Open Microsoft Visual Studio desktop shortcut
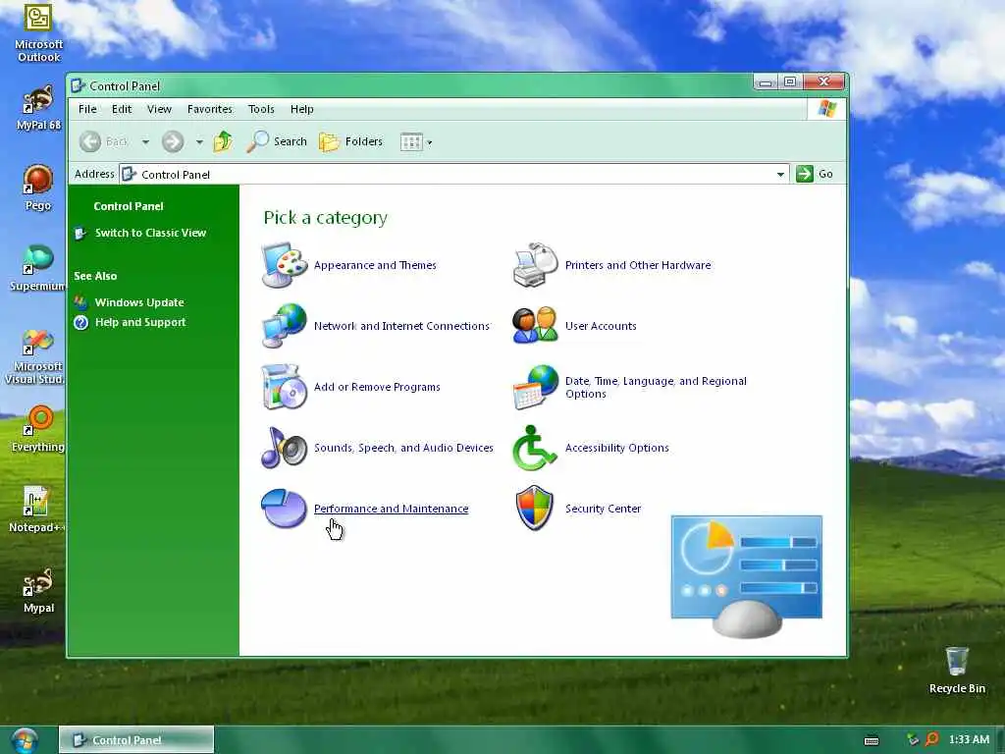Screen dimensions: 1005x754 (34, 356)
